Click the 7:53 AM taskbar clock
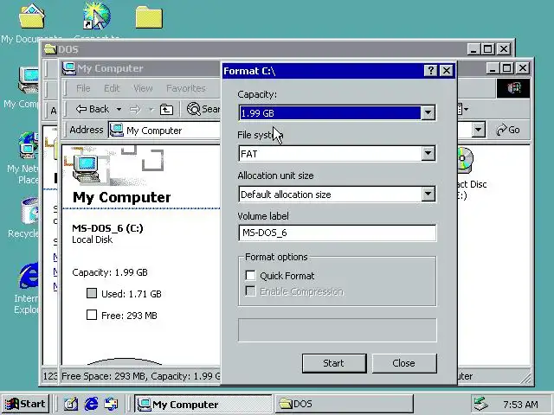 [520, 405]
